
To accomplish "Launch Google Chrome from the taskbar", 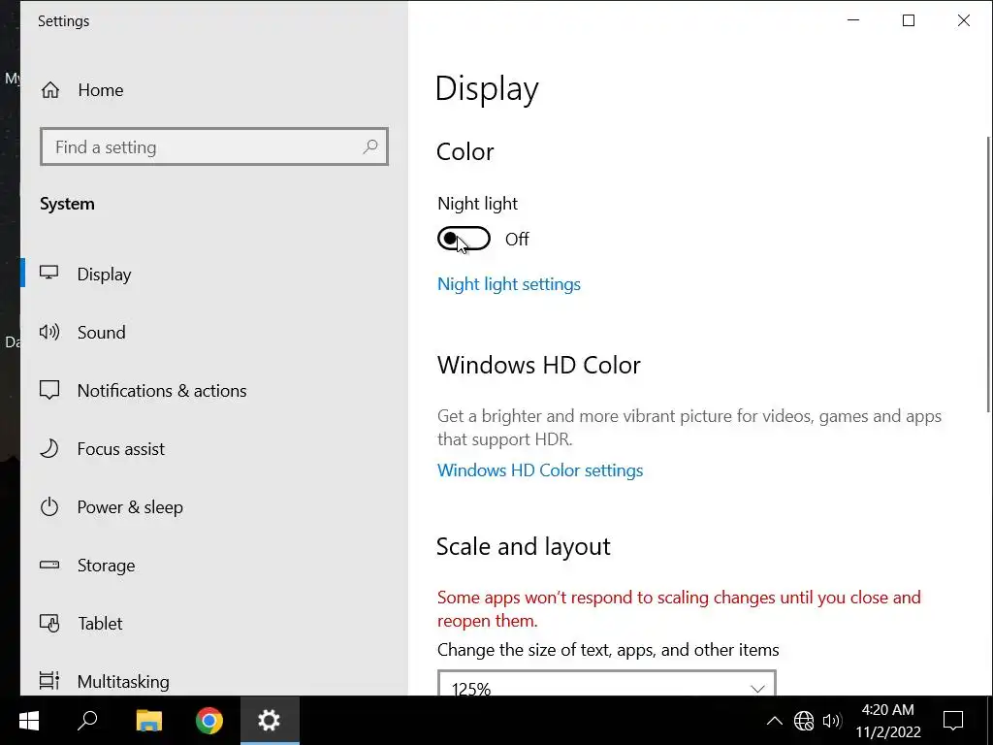I will (x=209, y=721).
